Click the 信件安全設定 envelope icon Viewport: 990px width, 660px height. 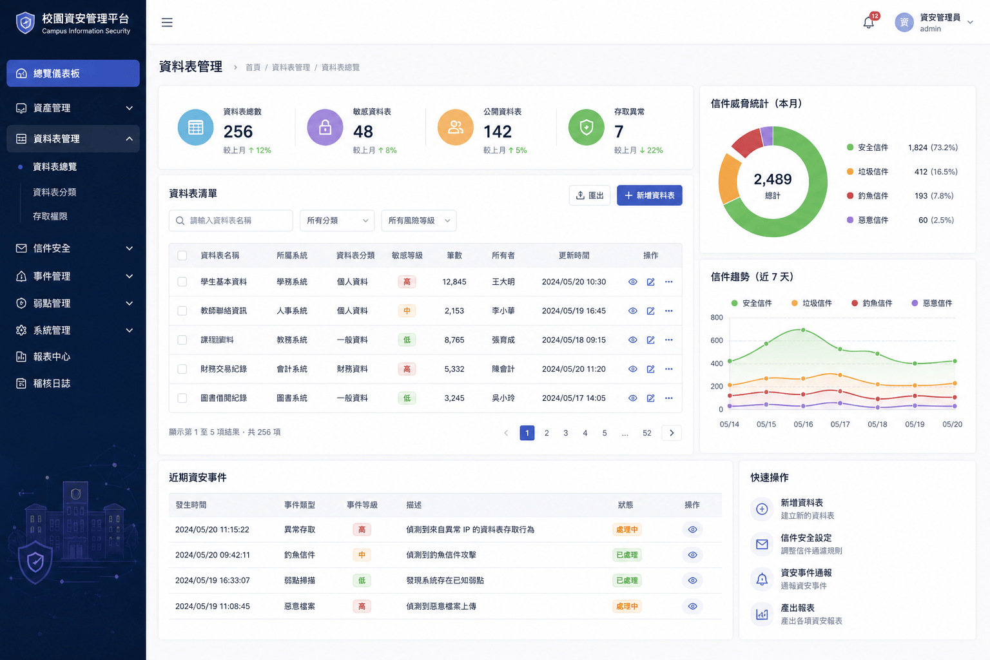pos(762,544)
